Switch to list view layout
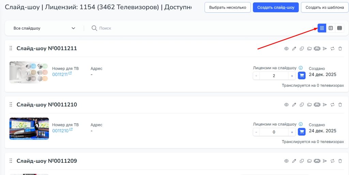This screenshot has width=349, height=175. 322,28
